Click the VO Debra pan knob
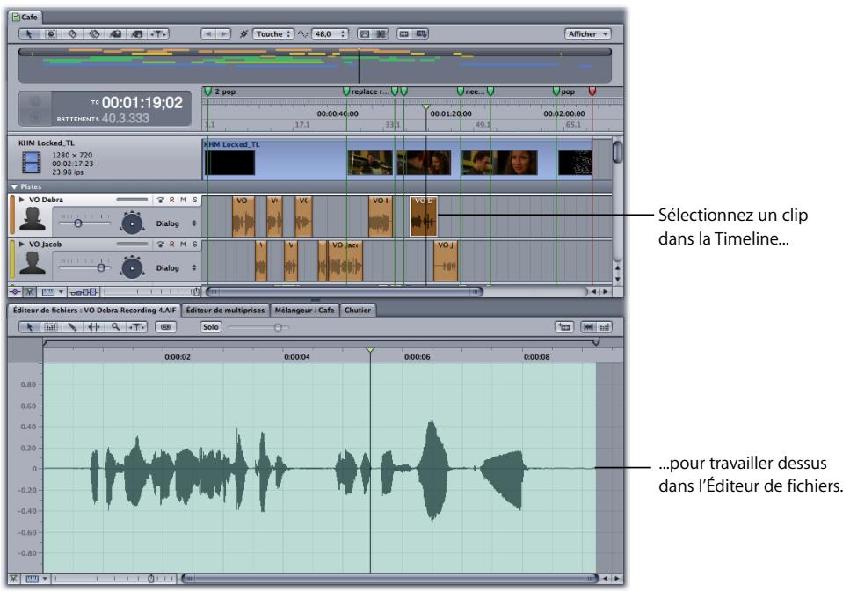Screen dimensions: 850x592 click(x=132, y=223)
